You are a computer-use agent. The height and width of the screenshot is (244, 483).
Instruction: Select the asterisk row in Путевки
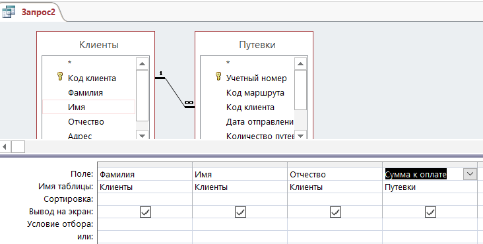247,63
